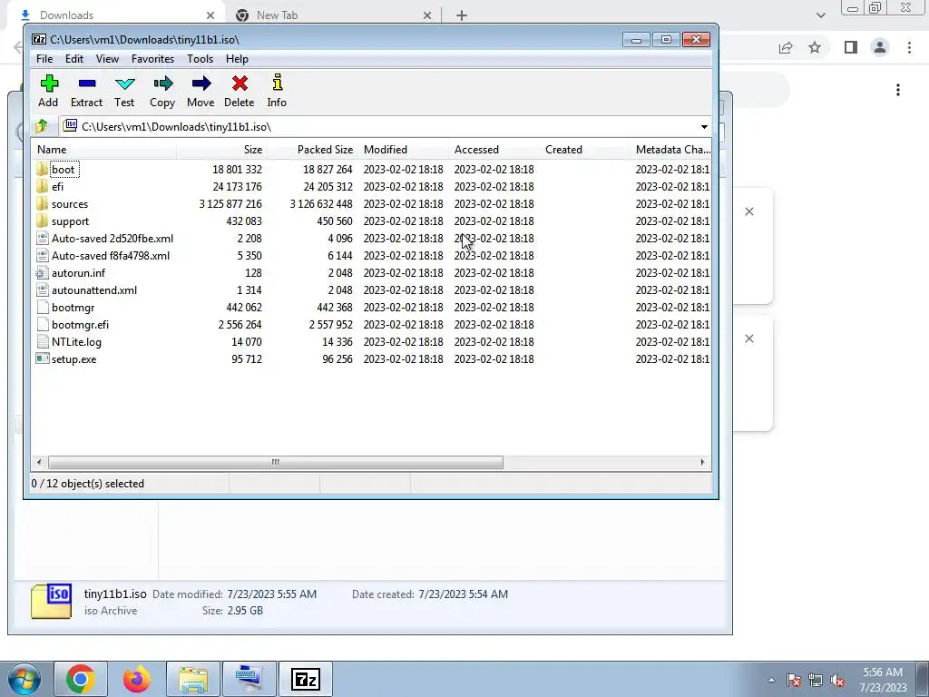This screenshot has height=697, width=929.
Task: Click the network icon in system tray
Action: click(816, 680)
